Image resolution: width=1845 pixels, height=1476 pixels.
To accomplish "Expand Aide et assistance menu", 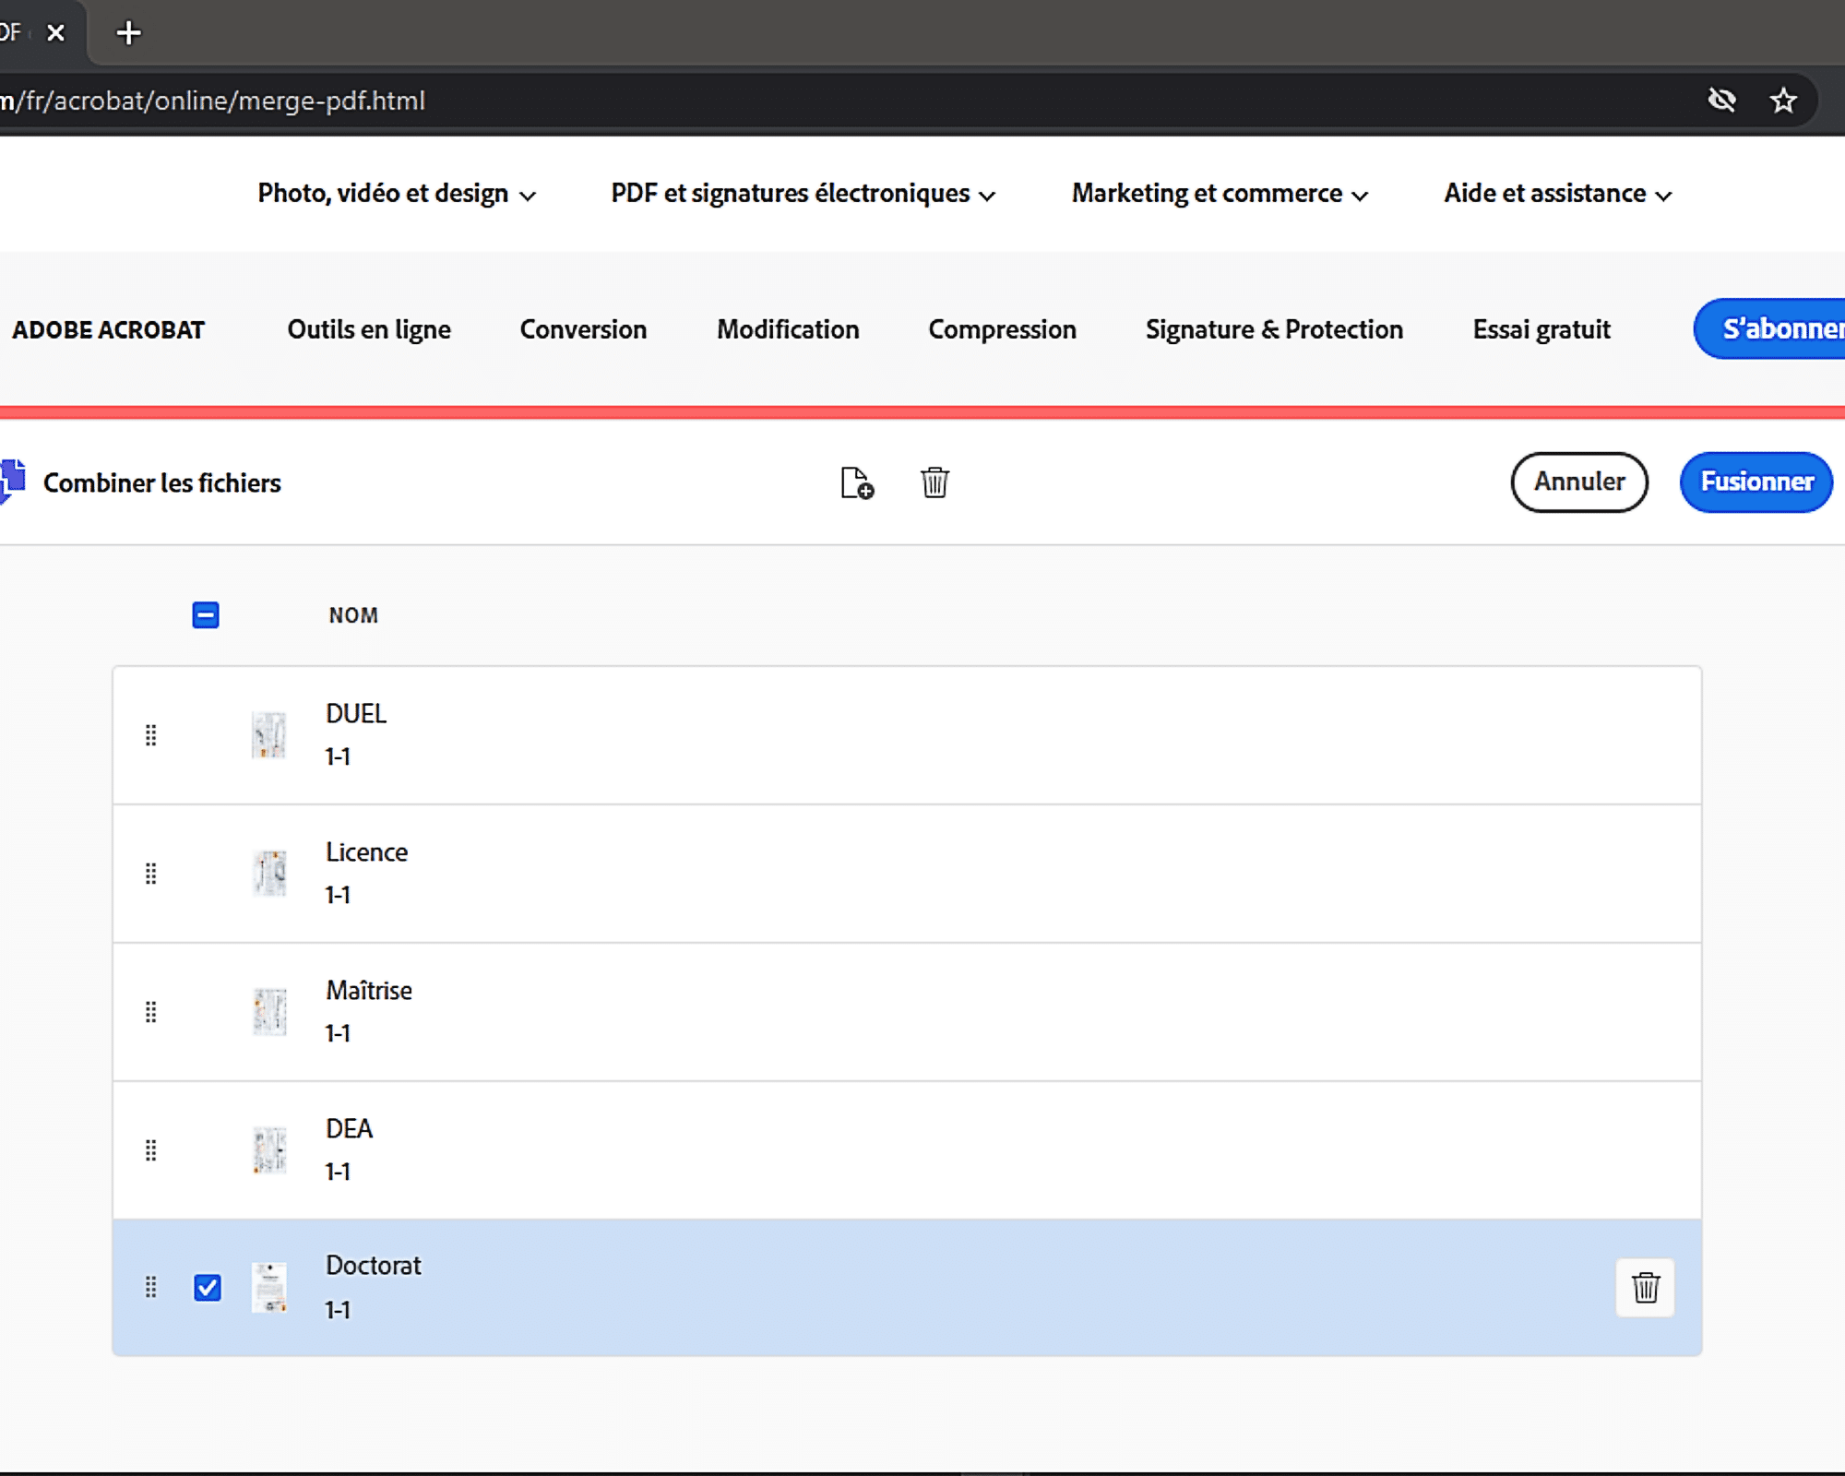I will click(1558, 194).
